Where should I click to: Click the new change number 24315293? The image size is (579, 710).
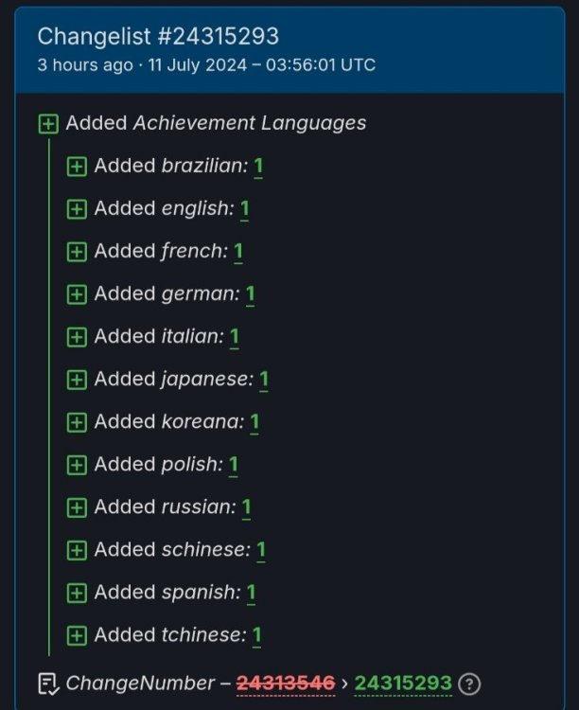point(404,683)
